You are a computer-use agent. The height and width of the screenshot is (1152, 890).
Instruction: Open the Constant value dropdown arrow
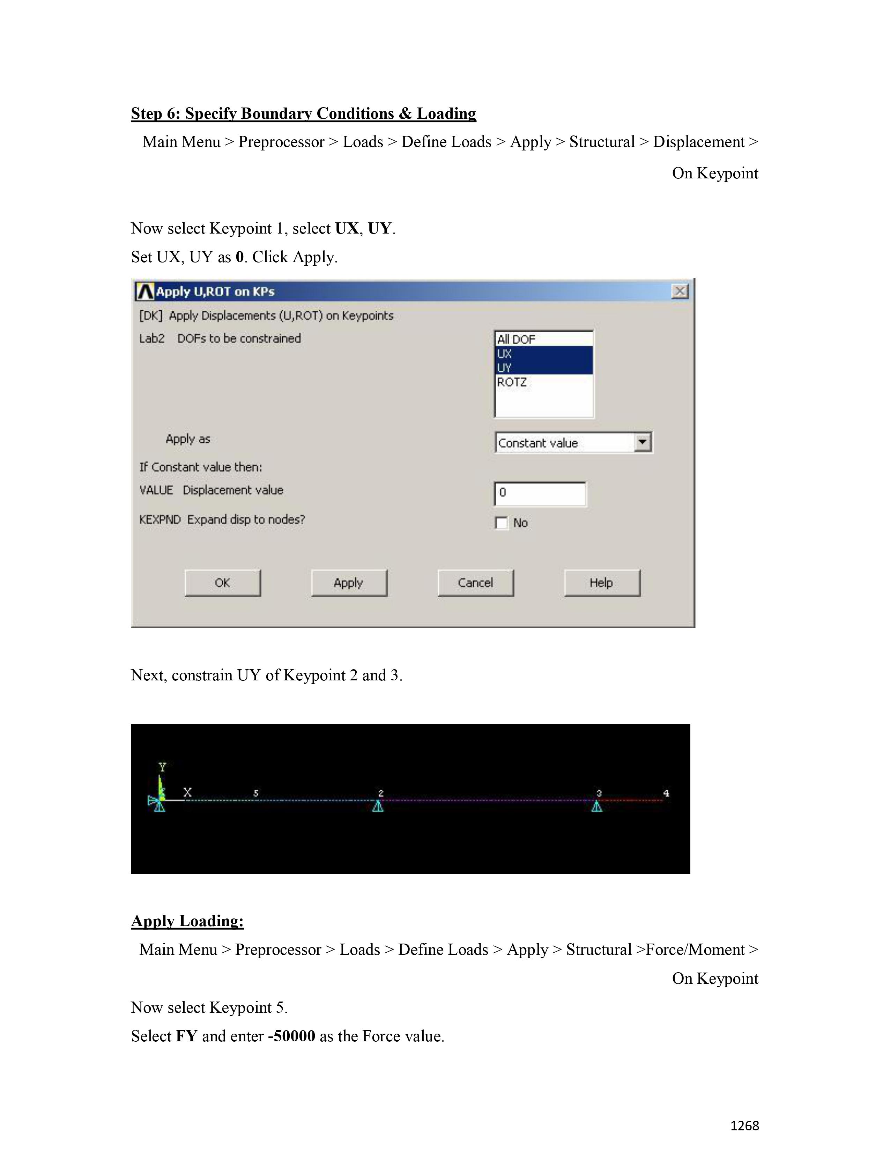pyautogui.click(x=641, y=442)
